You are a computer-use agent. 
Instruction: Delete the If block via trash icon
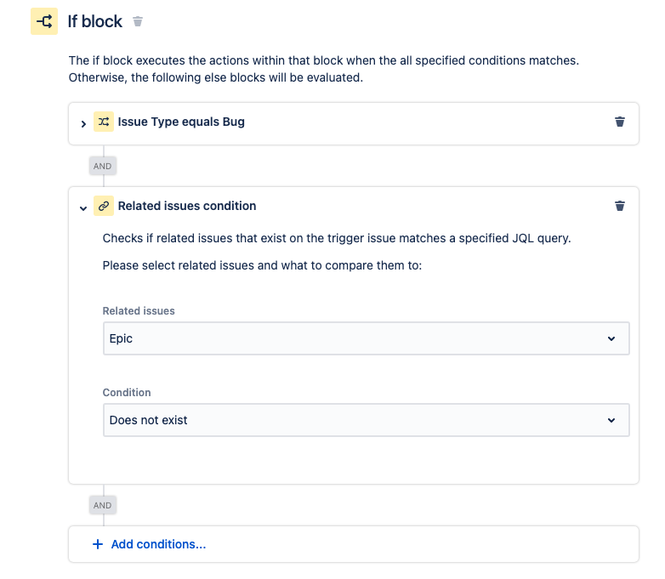(x=138, y=21)
